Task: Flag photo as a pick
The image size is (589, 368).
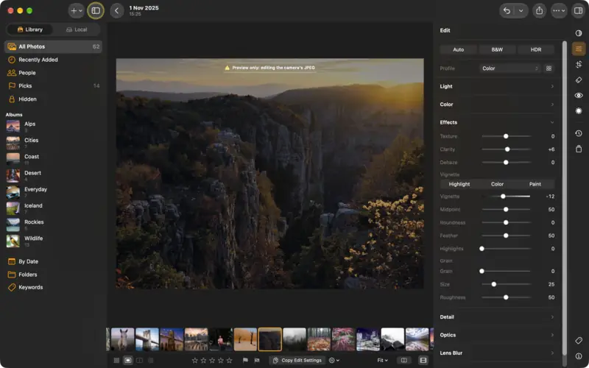Action: 245,361
